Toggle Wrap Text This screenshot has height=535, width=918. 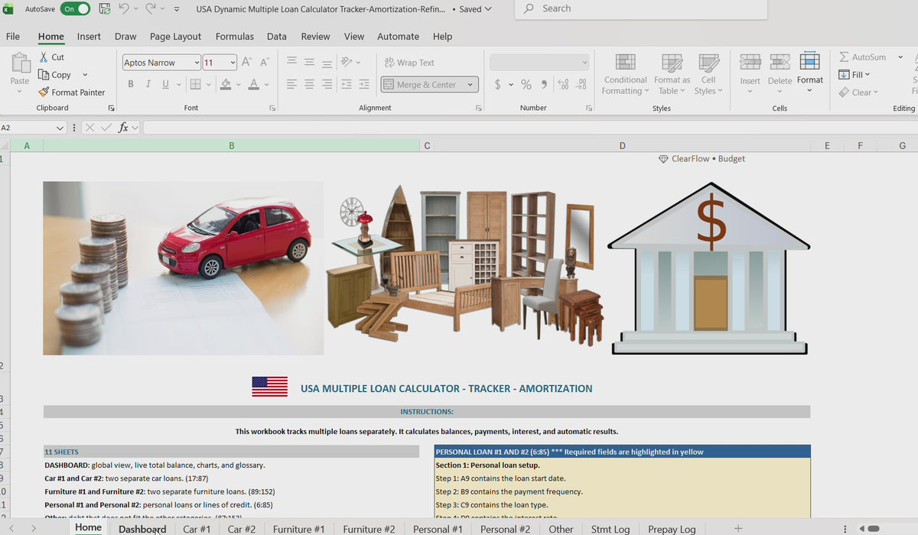click(x=409, y=63)
